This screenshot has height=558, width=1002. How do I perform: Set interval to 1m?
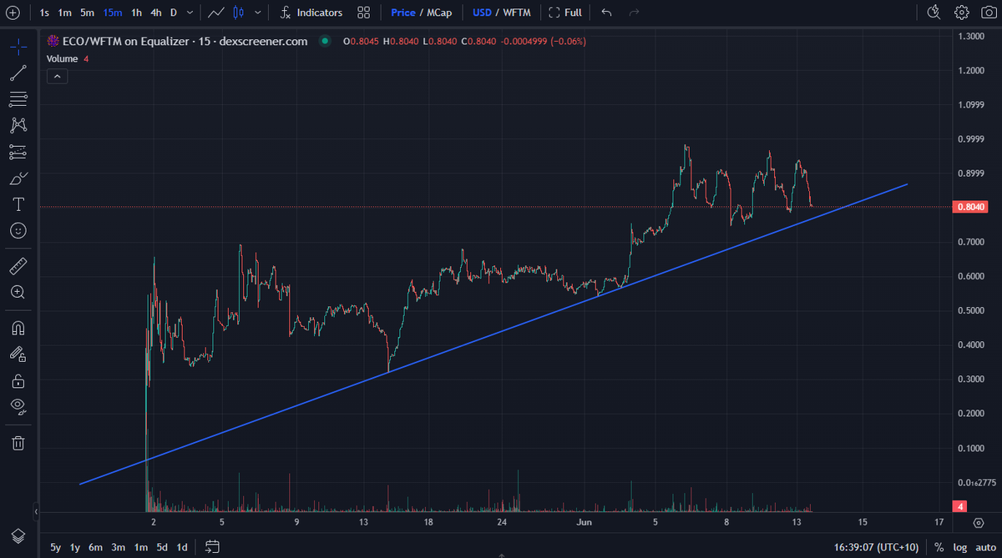[64, 13]
